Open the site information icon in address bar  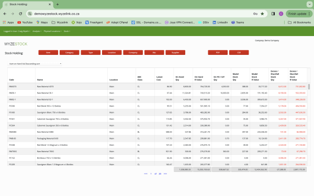pyautogui.click(x=30, y=14)
